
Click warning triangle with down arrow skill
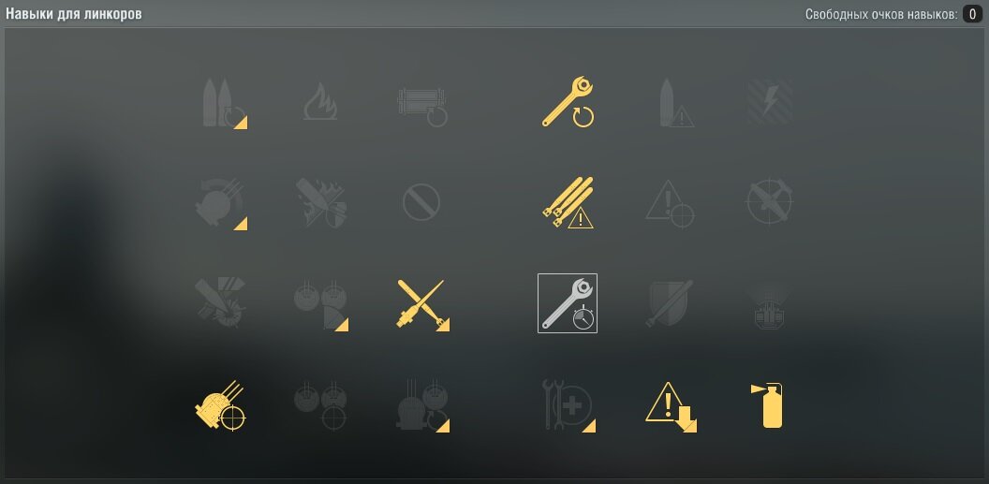coord(670,406)
